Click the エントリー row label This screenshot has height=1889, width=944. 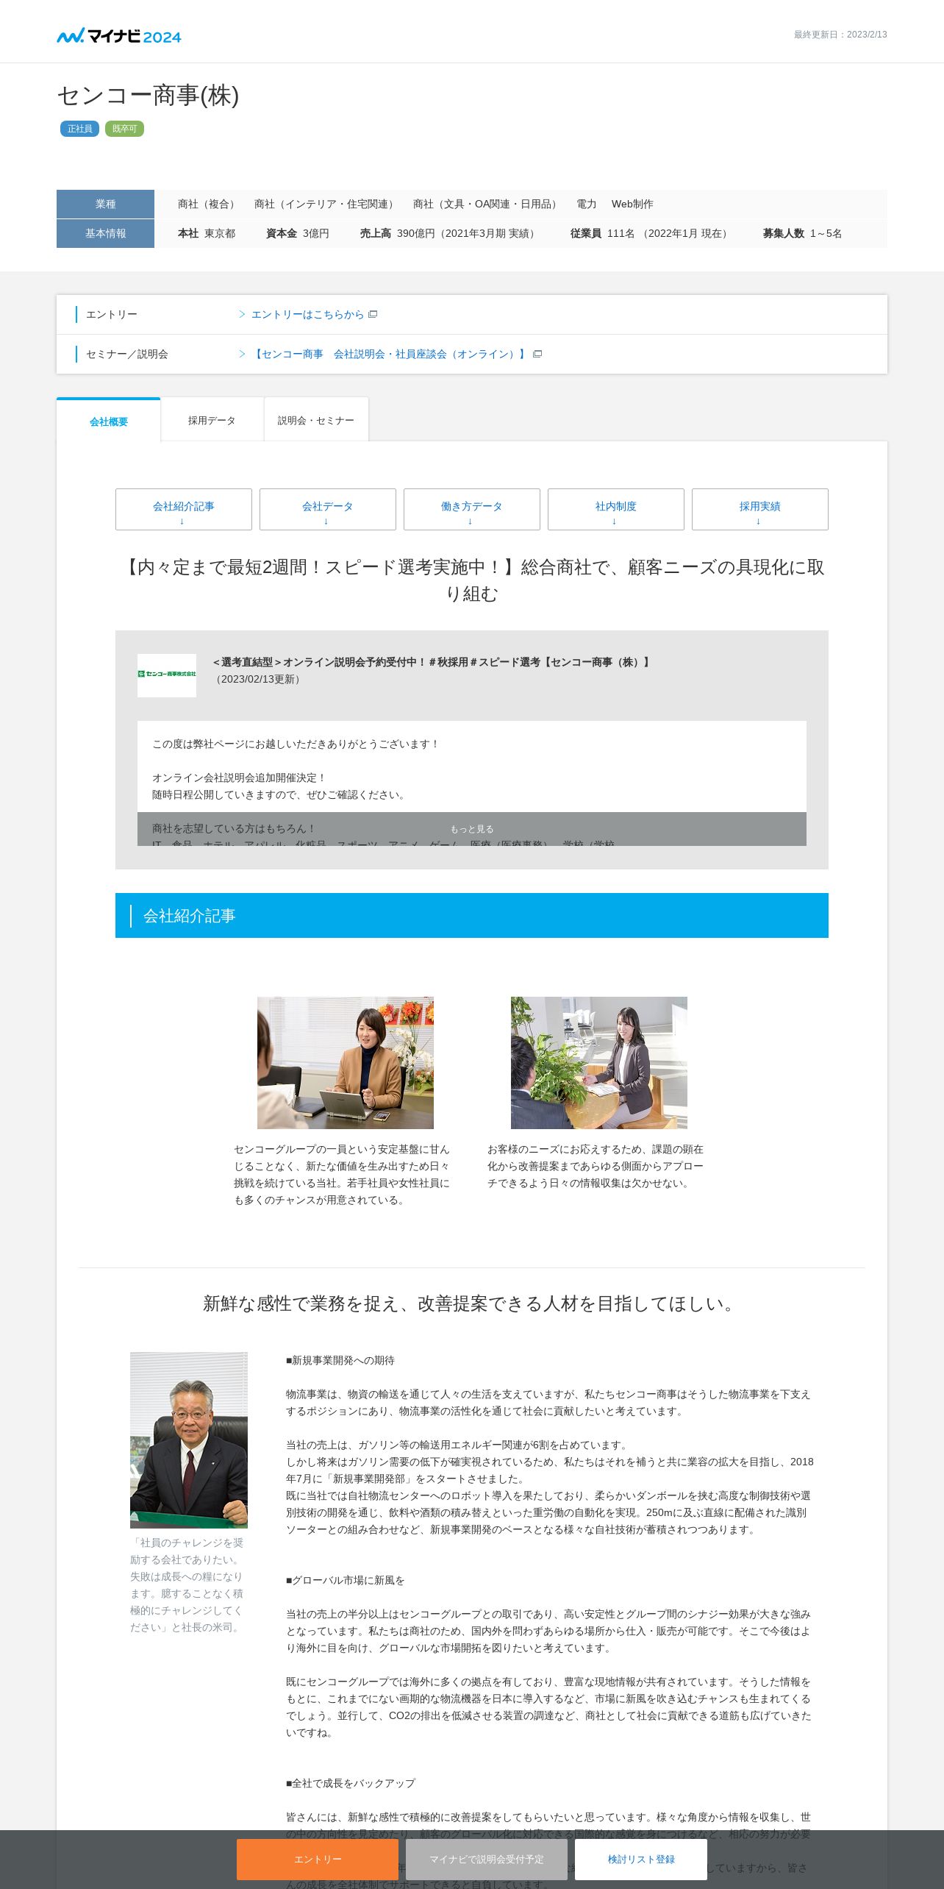tap(112, 314)
